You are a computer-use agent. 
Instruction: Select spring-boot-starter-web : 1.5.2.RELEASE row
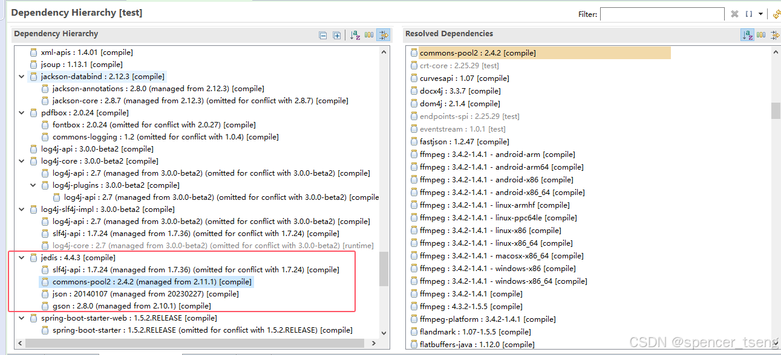pyautogui.click(x=129, y=318)
